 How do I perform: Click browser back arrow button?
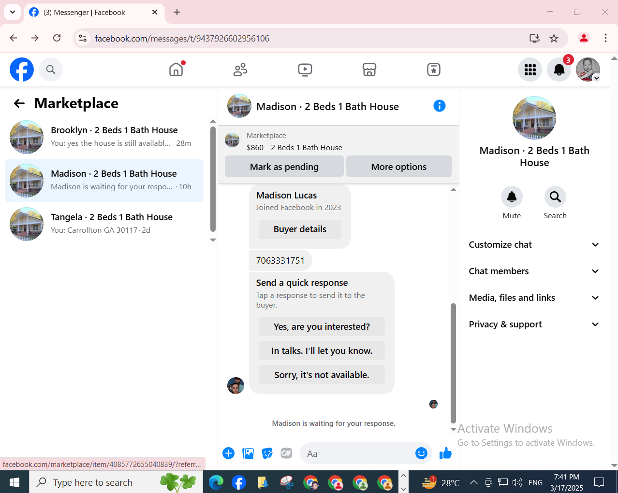click(14, 38)
